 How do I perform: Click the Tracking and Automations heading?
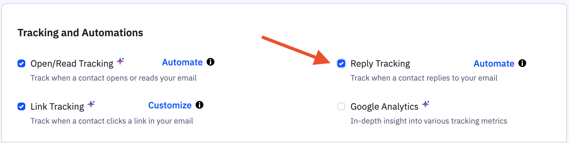click(x=80, y=33)
